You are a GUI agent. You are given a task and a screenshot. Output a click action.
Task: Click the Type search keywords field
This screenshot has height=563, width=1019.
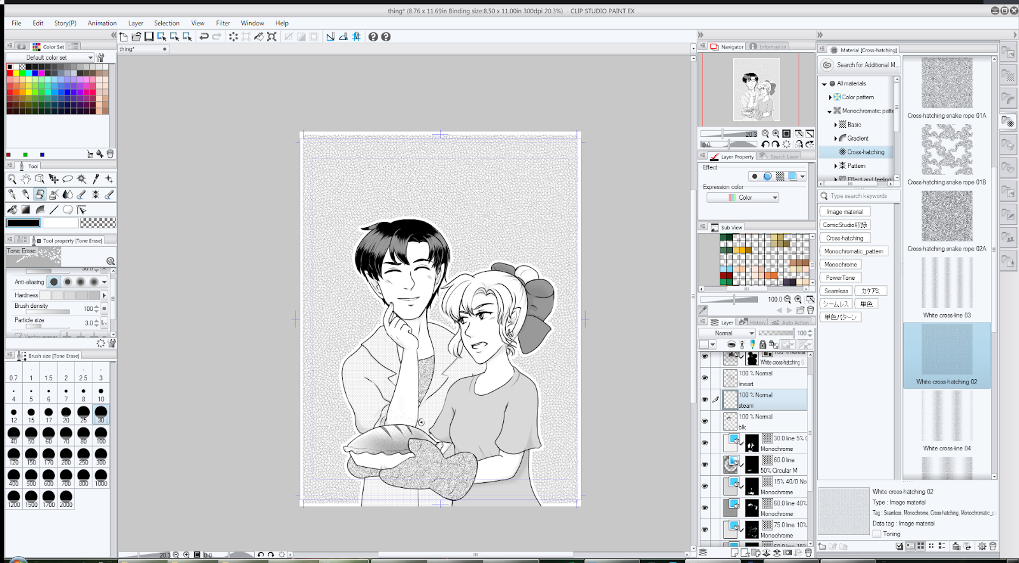(859, 196)
